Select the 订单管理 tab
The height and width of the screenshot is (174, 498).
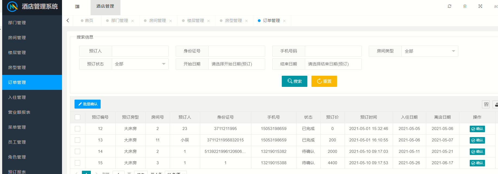tap(271, 21)
